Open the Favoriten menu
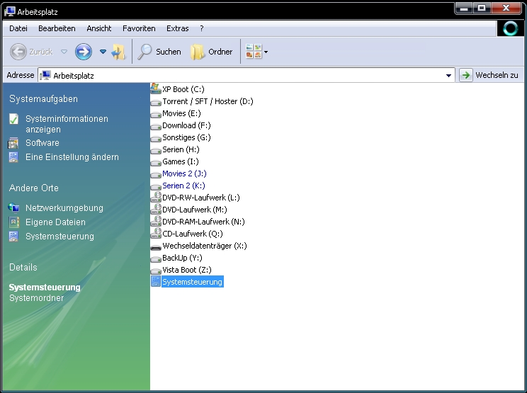527x393 pixels. 139,28
